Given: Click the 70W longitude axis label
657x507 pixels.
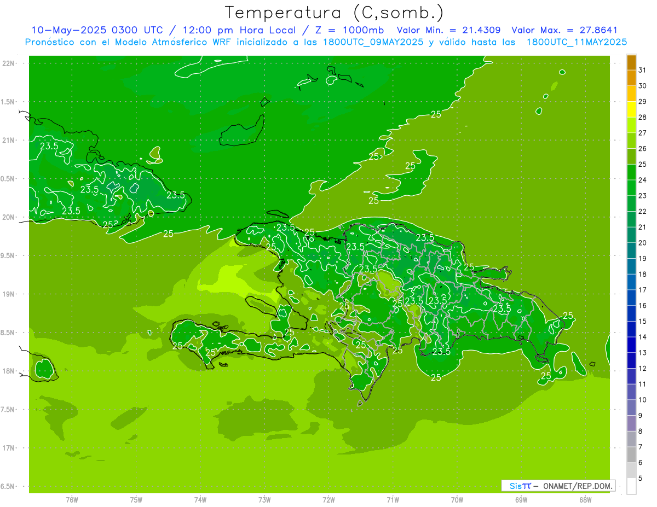Looking at the screenshot, I should (x=457, y=500).
